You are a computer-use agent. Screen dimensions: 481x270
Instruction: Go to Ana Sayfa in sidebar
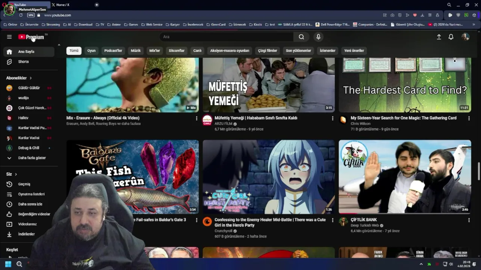coord(29,51)
